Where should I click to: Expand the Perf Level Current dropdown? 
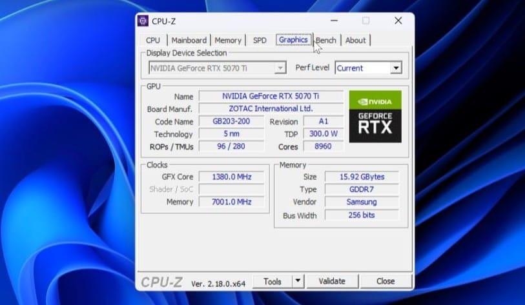coord(368,68)
